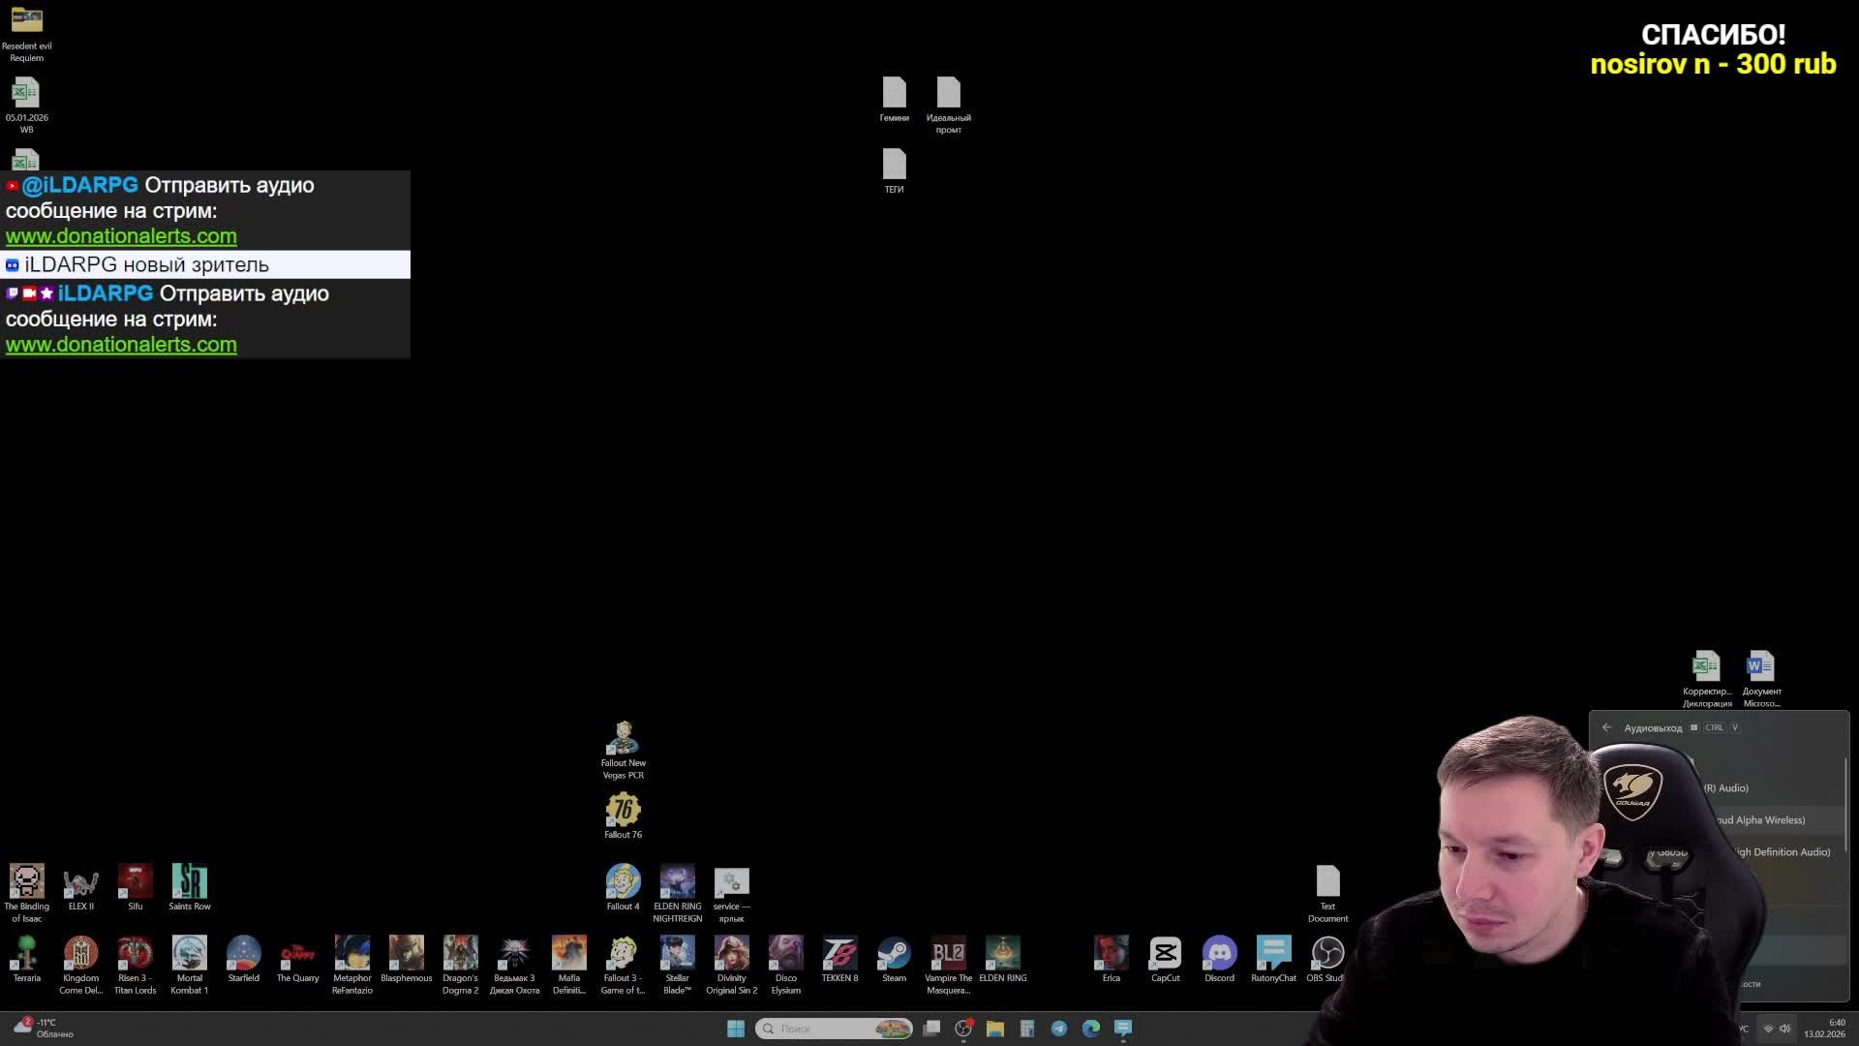Launch CapCut from the desktop
This screenshot has height=1046, width=1859.
(1165, 954)
